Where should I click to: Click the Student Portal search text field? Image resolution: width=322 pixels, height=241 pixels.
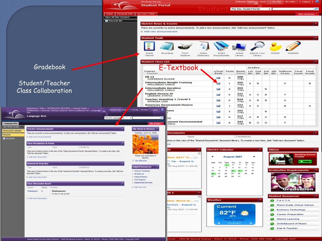pyautogui.click(x=293, y=9)
